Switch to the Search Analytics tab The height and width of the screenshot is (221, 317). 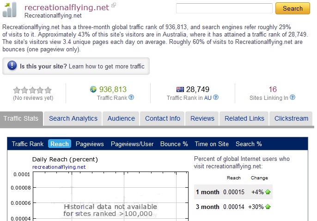click(73, 118)
